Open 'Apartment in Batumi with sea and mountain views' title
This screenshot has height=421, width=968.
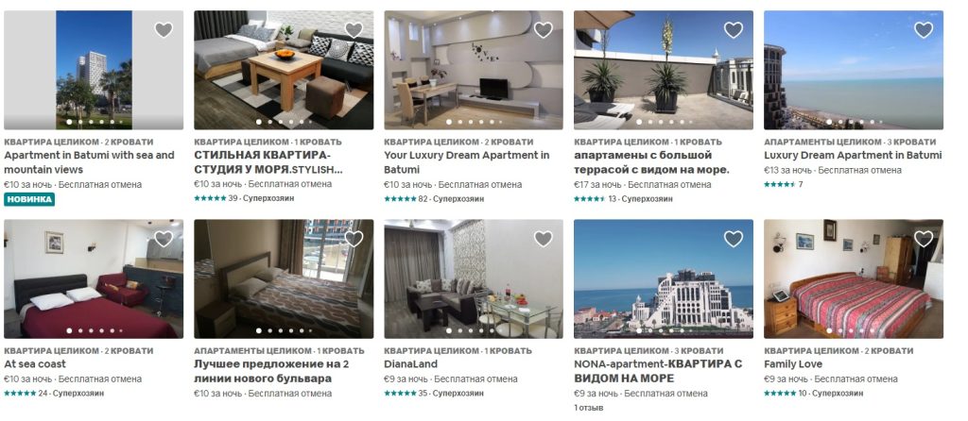[90, 162]
